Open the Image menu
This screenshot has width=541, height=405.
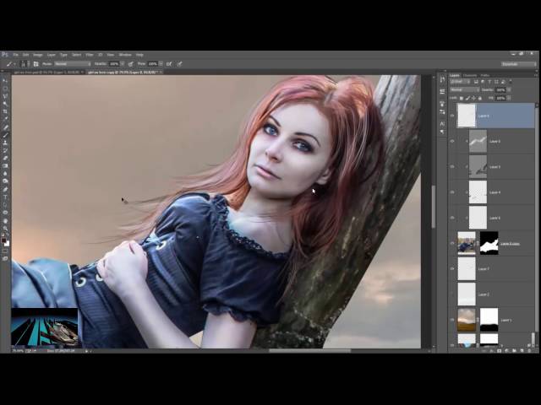click(x=37, y=55)
